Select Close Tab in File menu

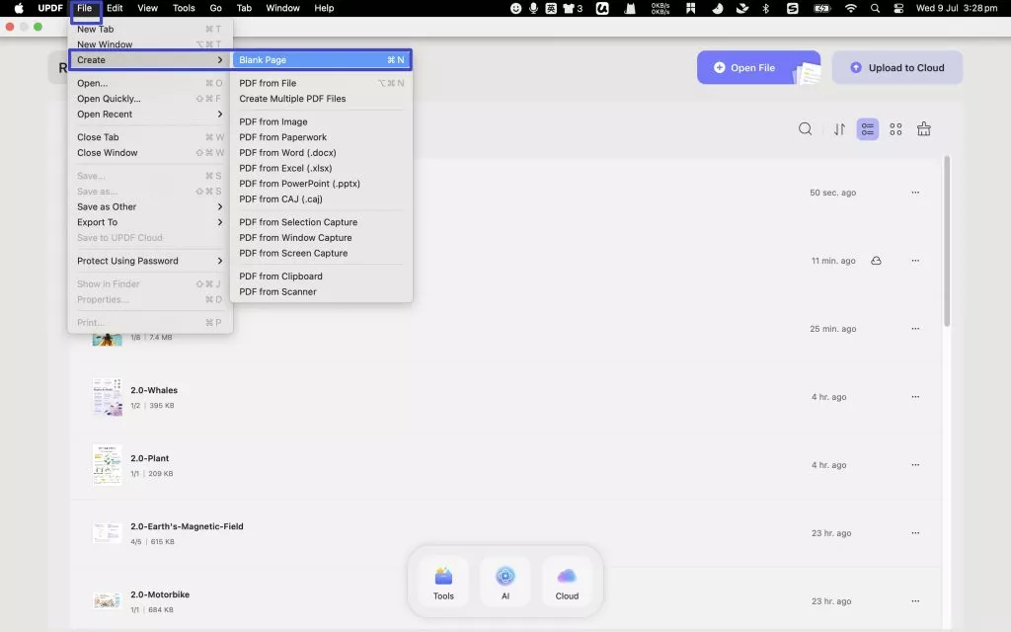pos(150,137)
